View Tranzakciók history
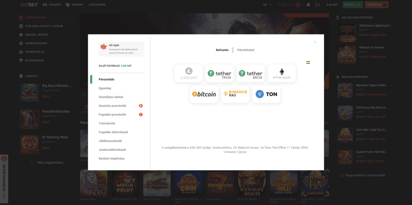Image resolution: width=412 pixels, height=205 pixels. [107, 123]
